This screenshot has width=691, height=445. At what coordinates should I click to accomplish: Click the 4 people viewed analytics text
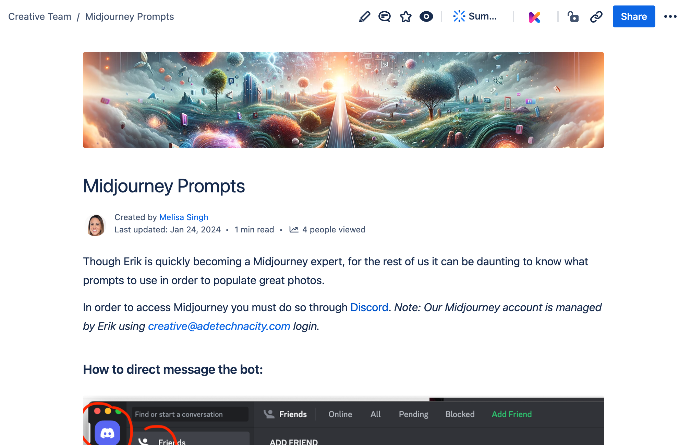(334, 230)
